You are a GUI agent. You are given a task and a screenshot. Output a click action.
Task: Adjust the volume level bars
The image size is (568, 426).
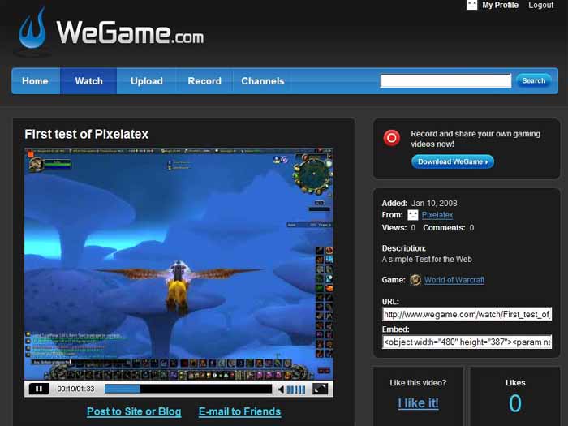point(297,389)
